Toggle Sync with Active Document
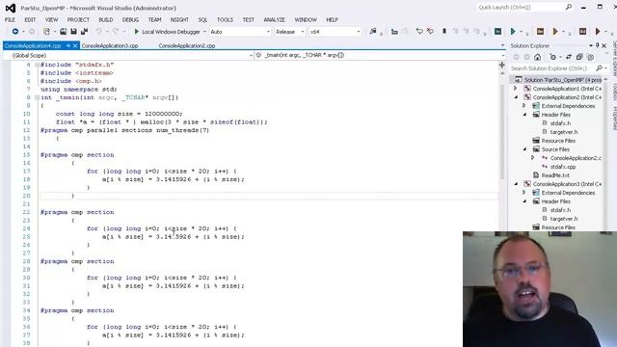Image resolution: width=617 pixels, height=347 pixels. click(569, 57)
